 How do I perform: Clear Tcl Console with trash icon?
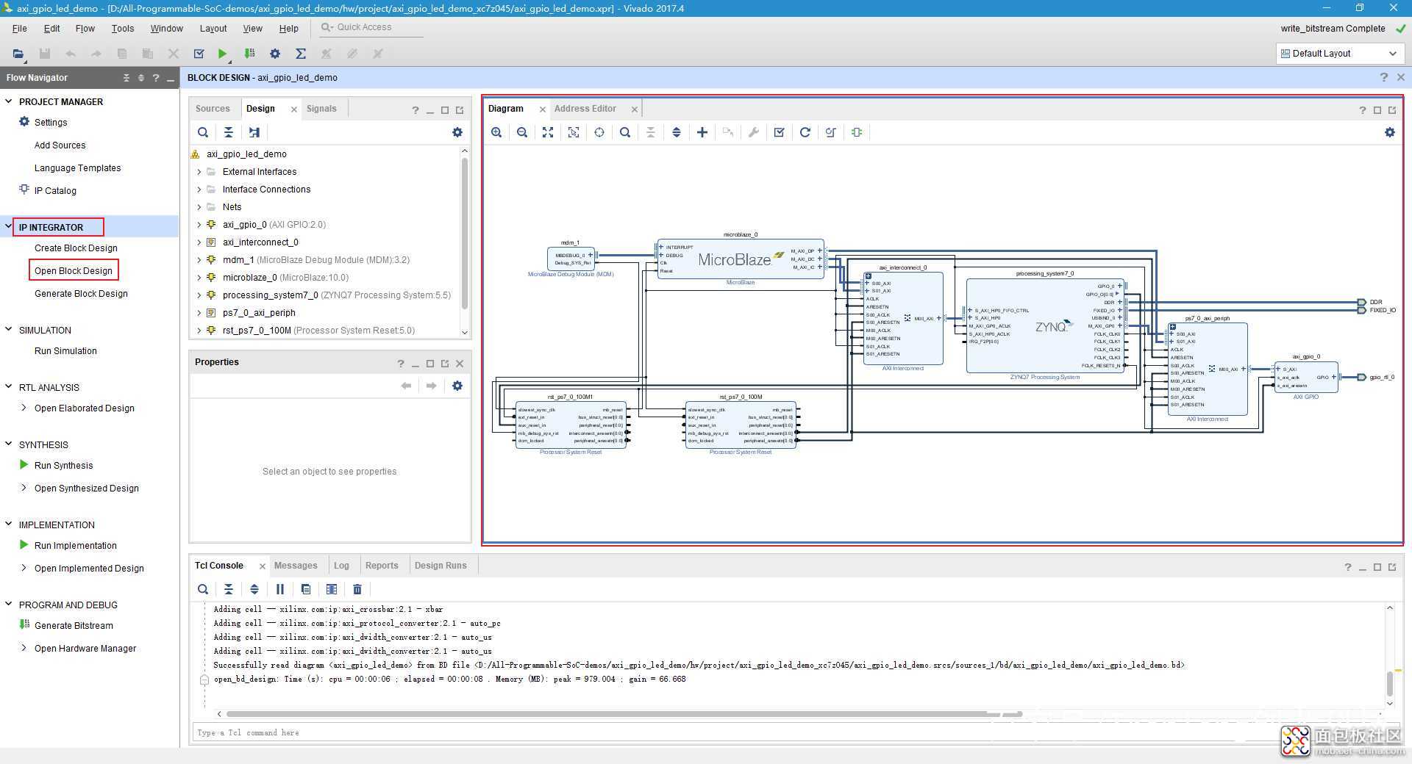[x=357, y=589]
